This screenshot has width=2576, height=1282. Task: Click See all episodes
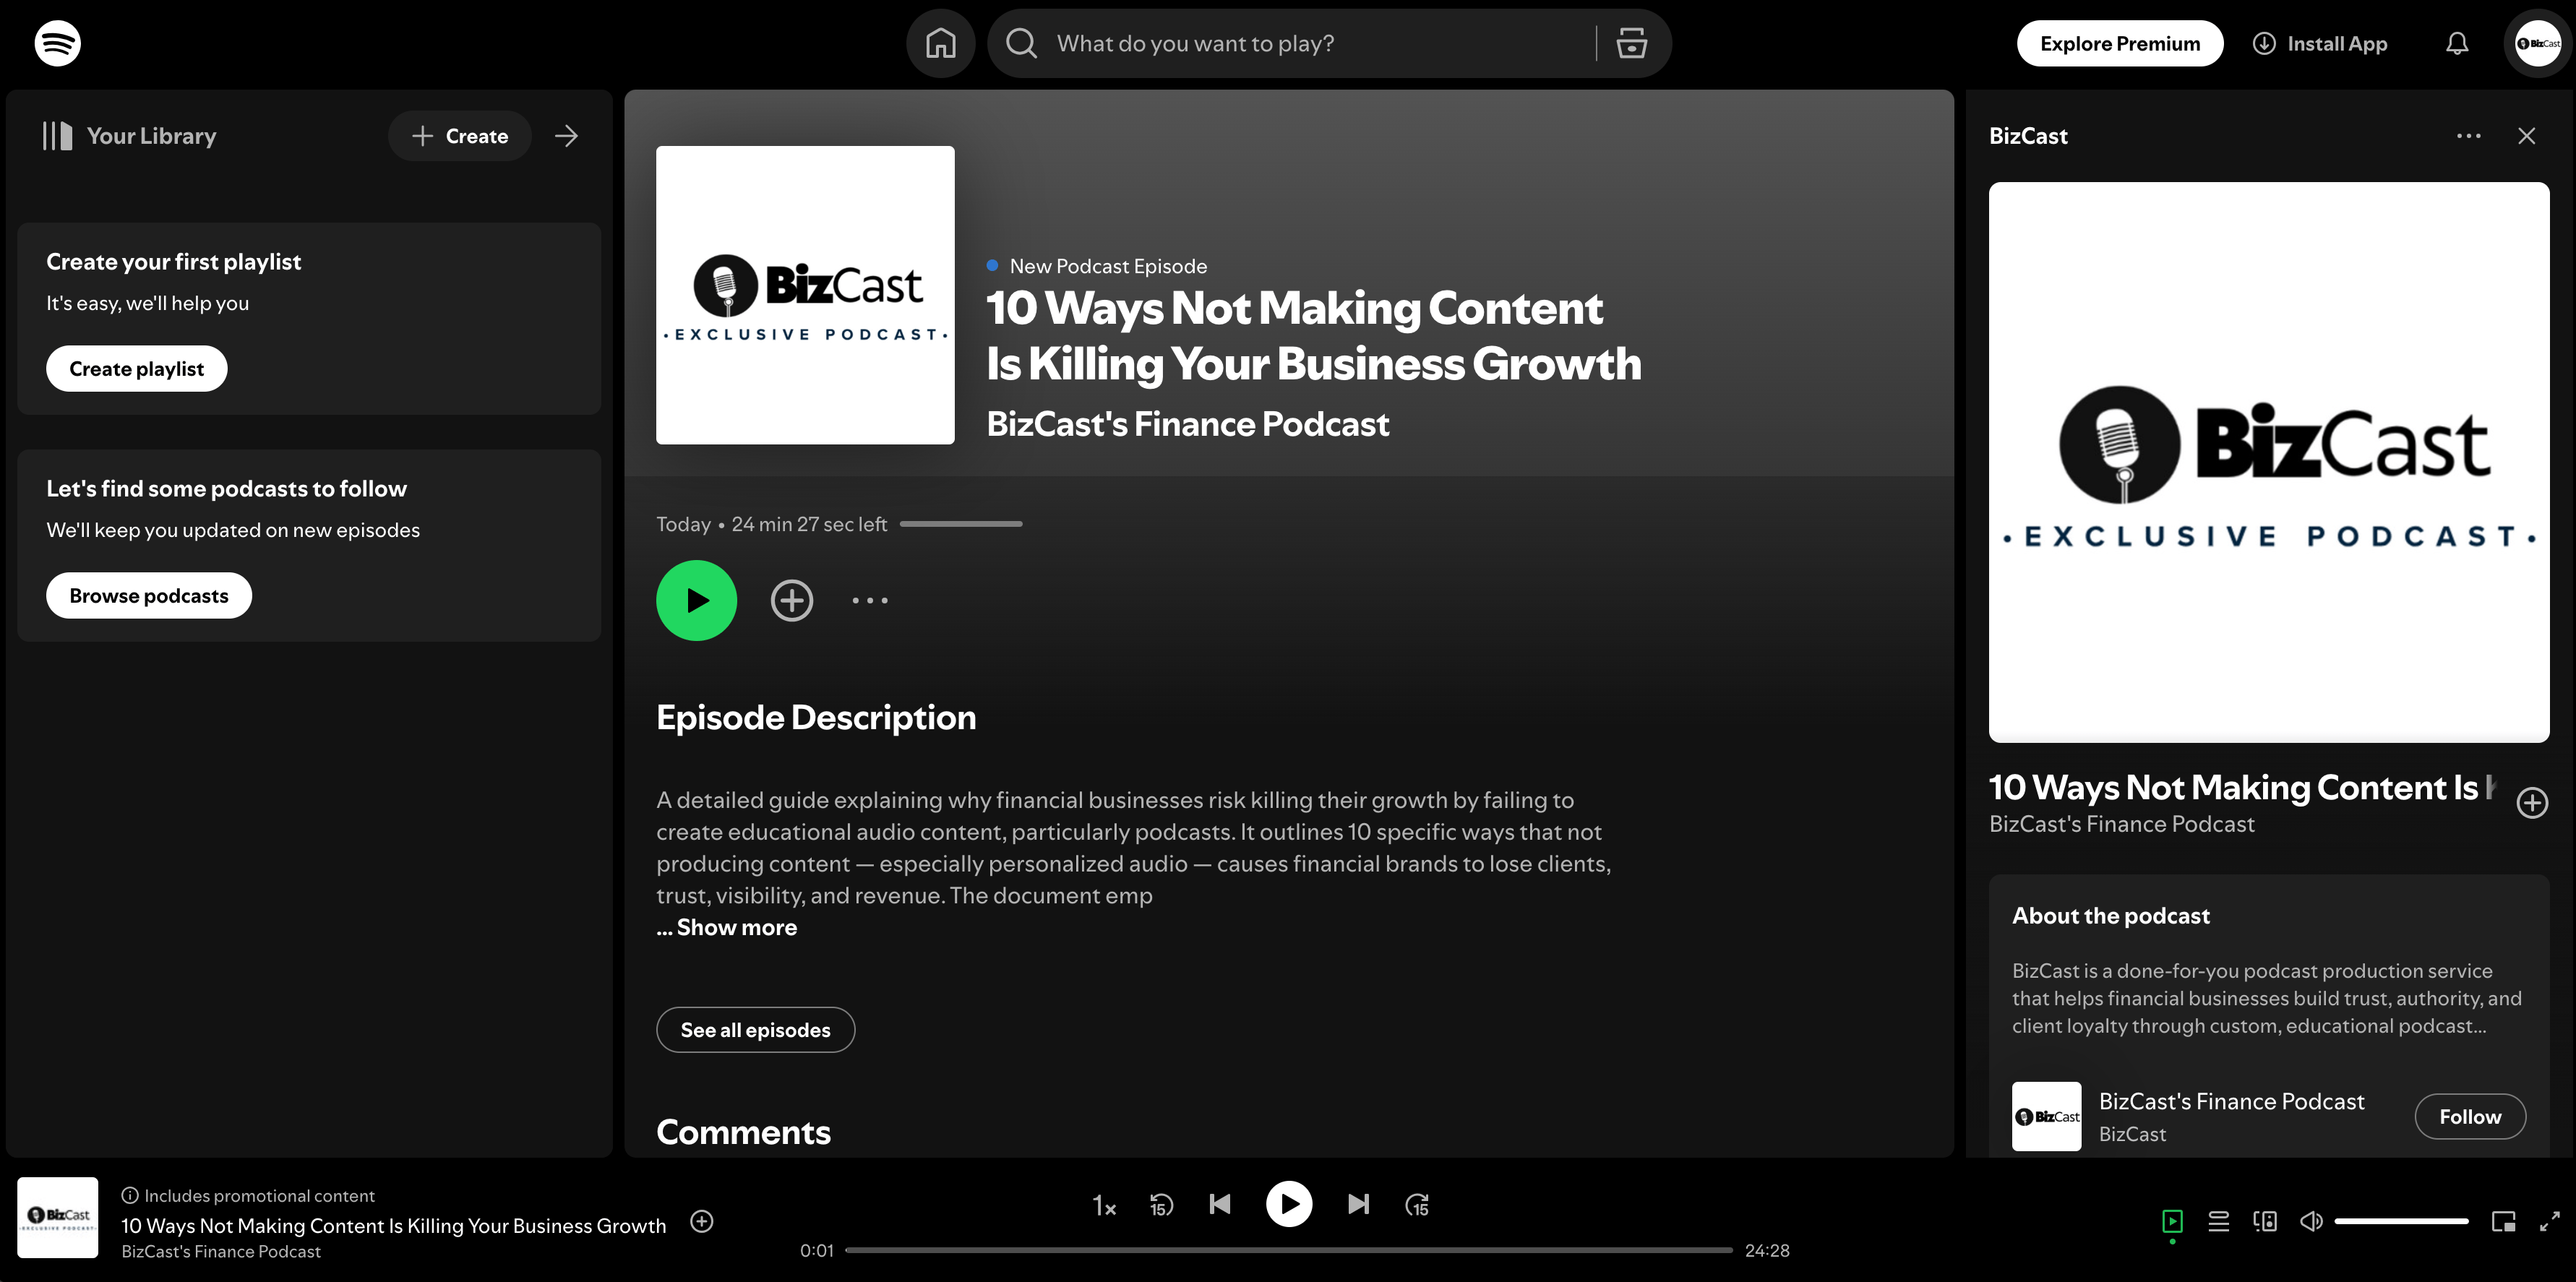pos(755,1030)
